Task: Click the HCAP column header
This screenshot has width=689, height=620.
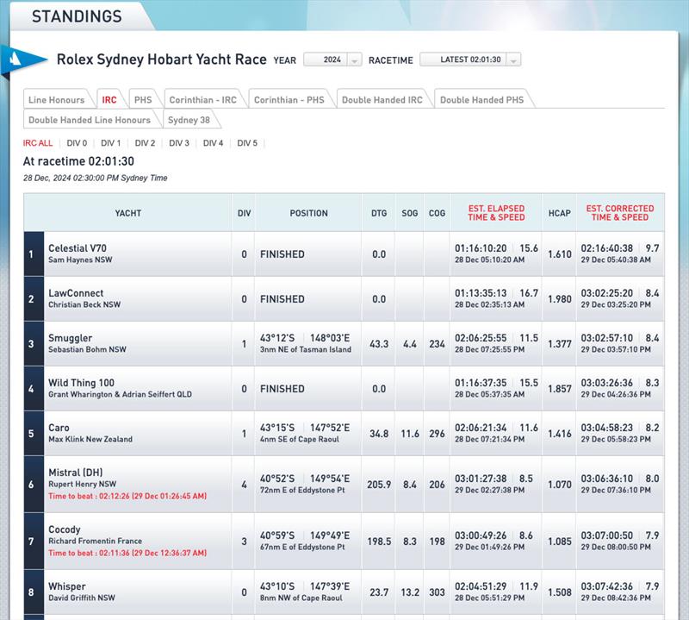Action: coord(559,213)
